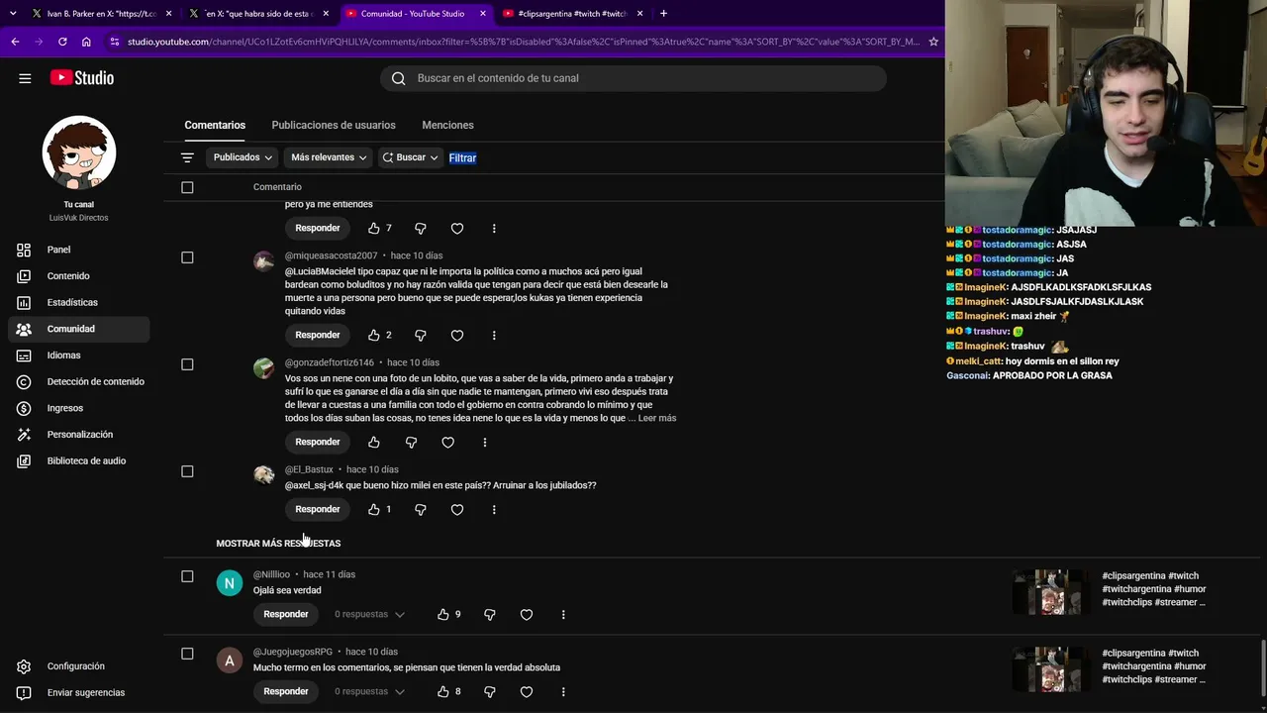Image resolution: width=1267 pixels, height=713 pixels.
Task: Dislike the comment by @JuegojuegosRPG
Action: click(x=490, y=691)
